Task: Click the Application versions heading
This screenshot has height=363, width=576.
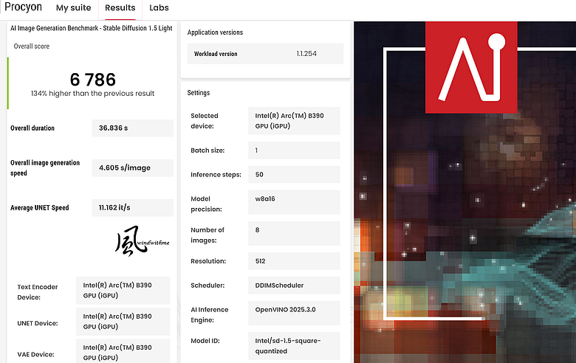Action: point(215,32)
